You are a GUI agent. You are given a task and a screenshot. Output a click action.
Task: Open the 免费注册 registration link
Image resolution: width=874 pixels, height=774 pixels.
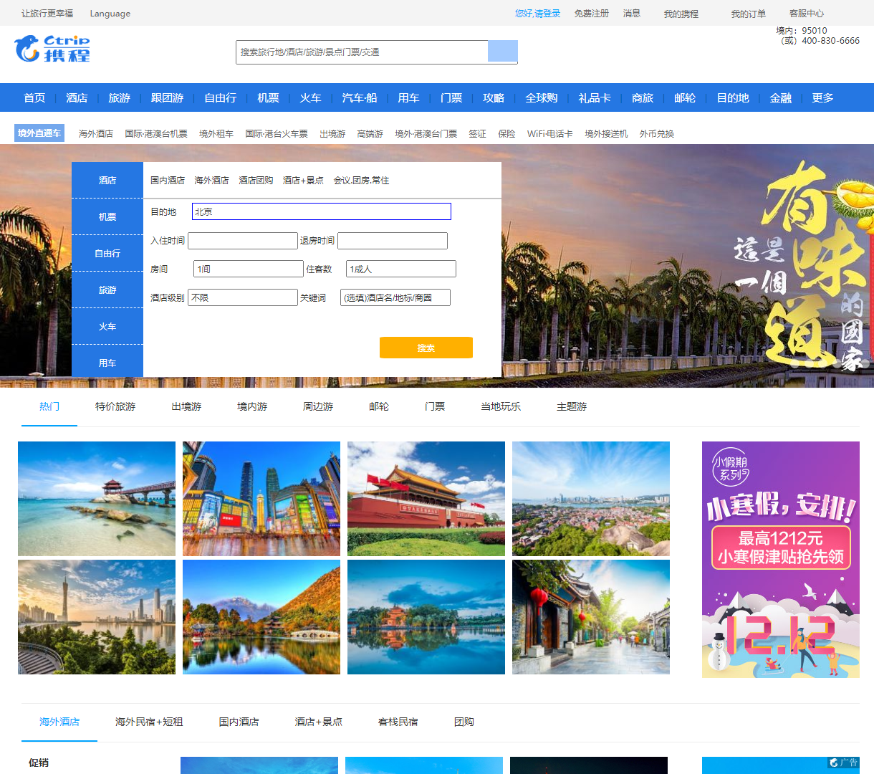[592, 13]
